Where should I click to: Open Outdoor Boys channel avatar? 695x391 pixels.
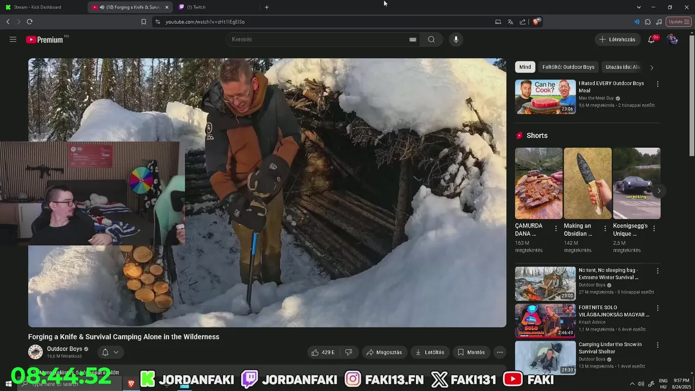[35, 352]
